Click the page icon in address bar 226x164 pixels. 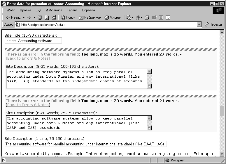pos(17,25)
